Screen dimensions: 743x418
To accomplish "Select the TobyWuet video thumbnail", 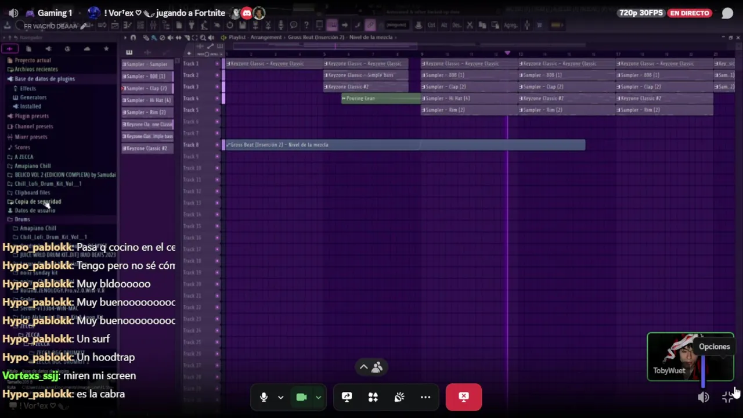I will [x=690, y=356].
